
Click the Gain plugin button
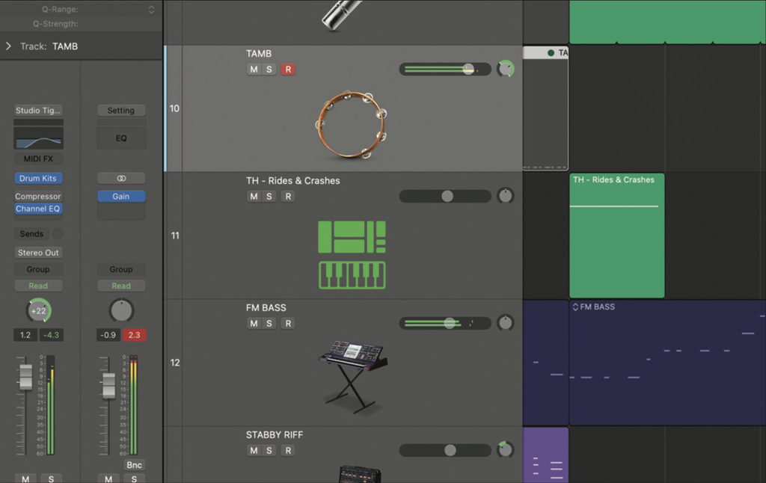(120, 196)
